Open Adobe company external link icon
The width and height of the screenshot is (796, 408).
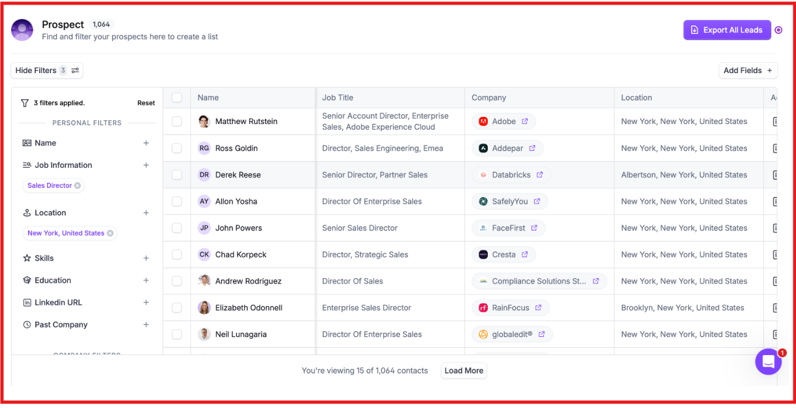[525, 121]
